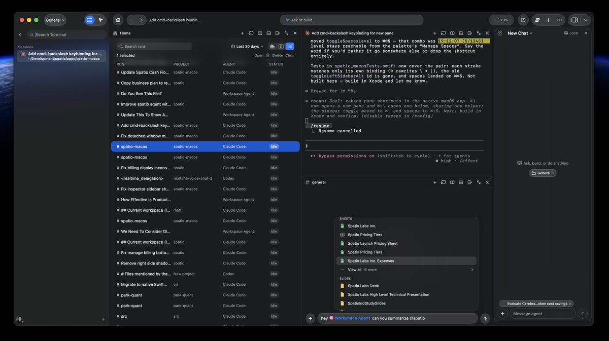Split the Home pane top and bottom
This screenshot has height=341, width=609.
pos(268,33)
